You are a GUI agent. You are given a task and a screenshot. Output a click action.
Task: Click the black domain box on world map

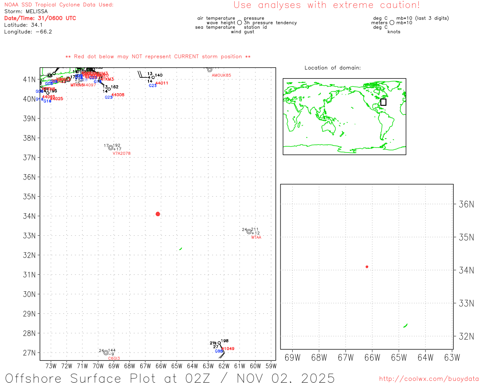pyautogui.click(x=383, y=102)
